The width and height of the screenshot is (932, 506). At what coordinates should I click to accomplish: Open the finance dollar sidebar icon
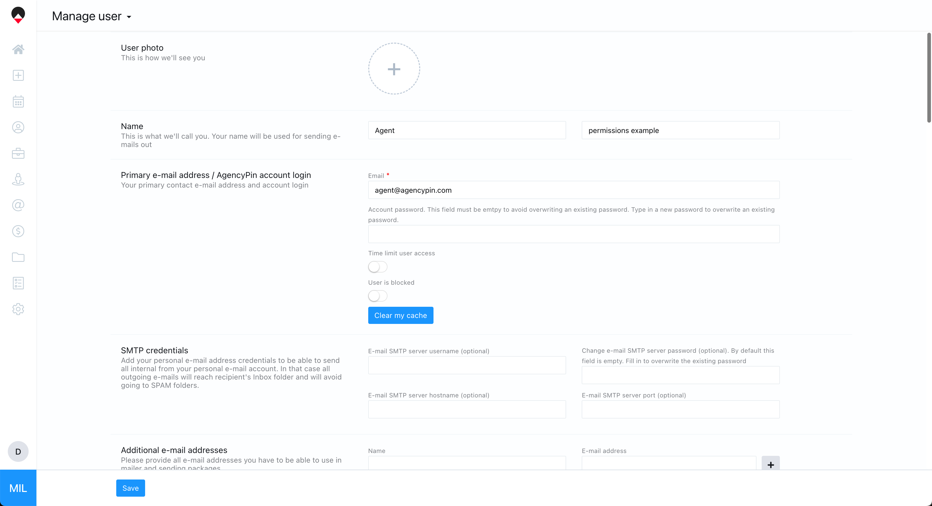(x=18, y=231)
